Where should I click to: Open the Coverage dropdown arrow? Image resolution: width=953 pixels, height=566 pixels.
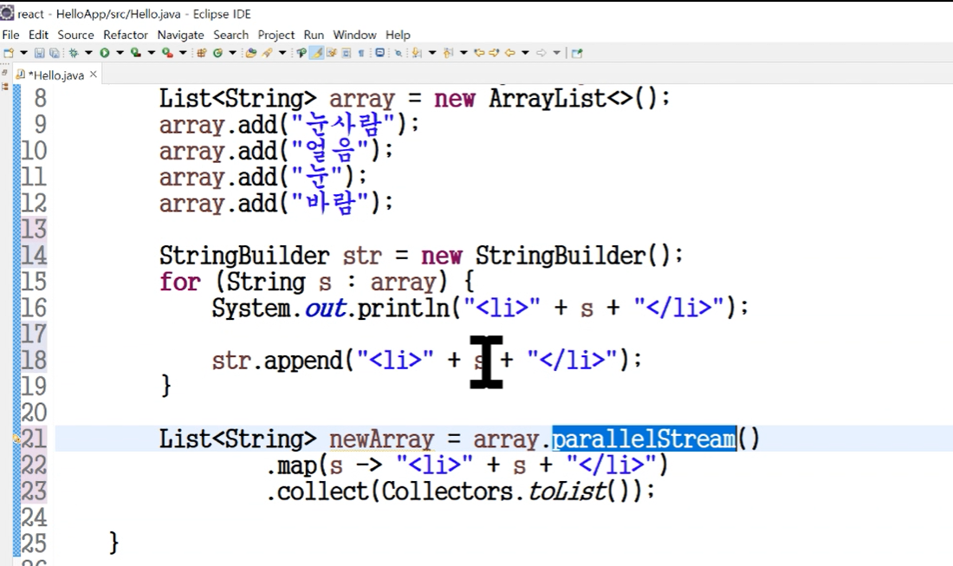pos(152,53)
